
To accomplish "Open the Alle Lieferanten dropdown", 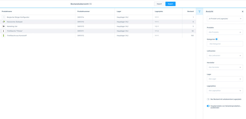I will (x=225, y=55).
